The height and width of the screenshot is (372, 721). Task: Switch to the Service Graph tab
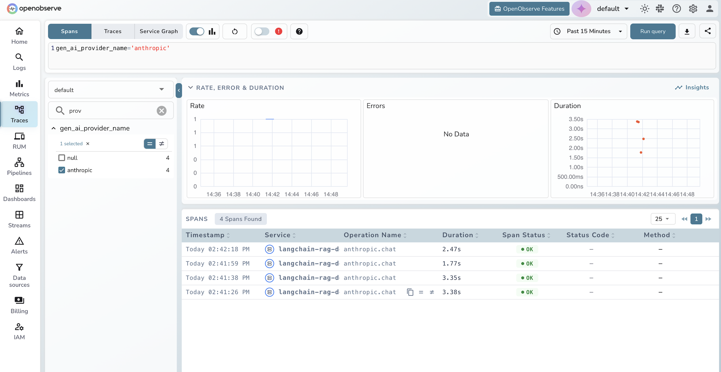[159, 31]
